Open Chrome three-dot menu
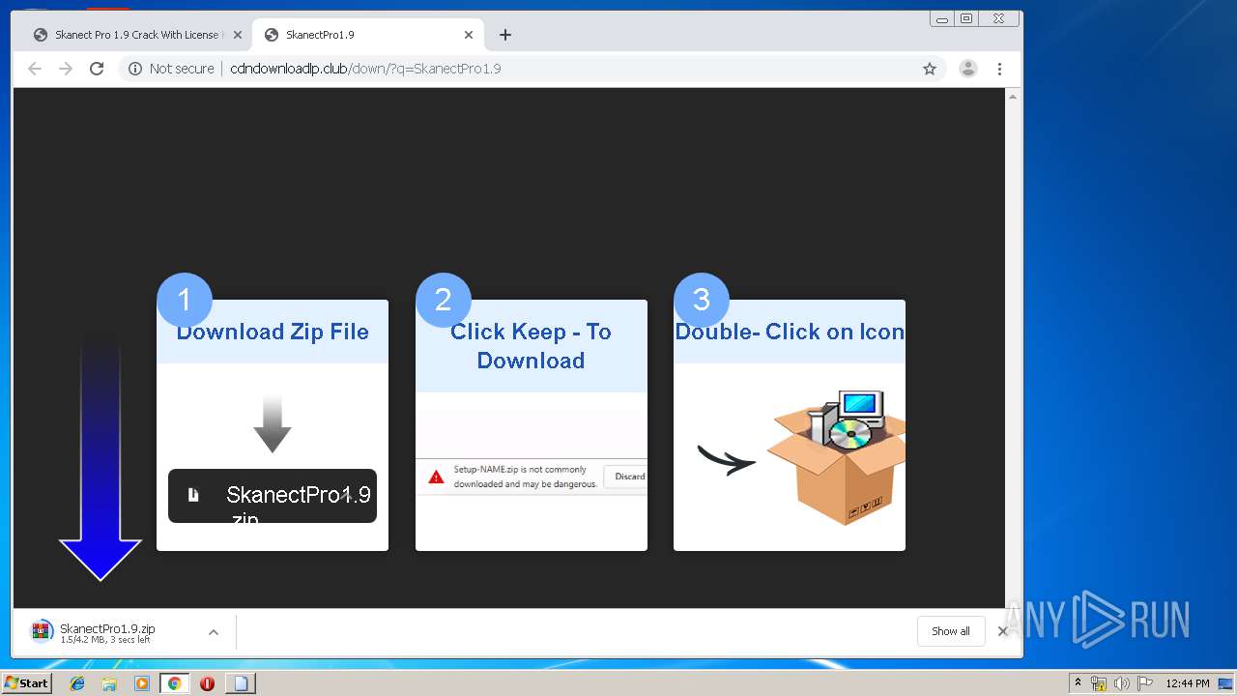Viewport: 1237px width, 696px height. 999,69
